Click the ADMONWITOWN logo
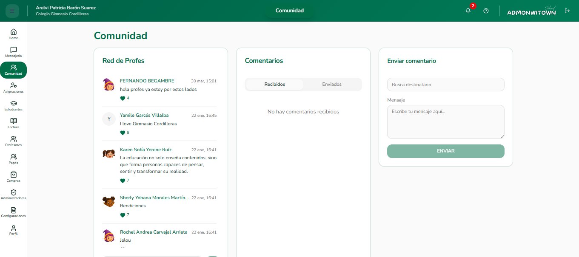The image size is (579, 257). (531, 11)
